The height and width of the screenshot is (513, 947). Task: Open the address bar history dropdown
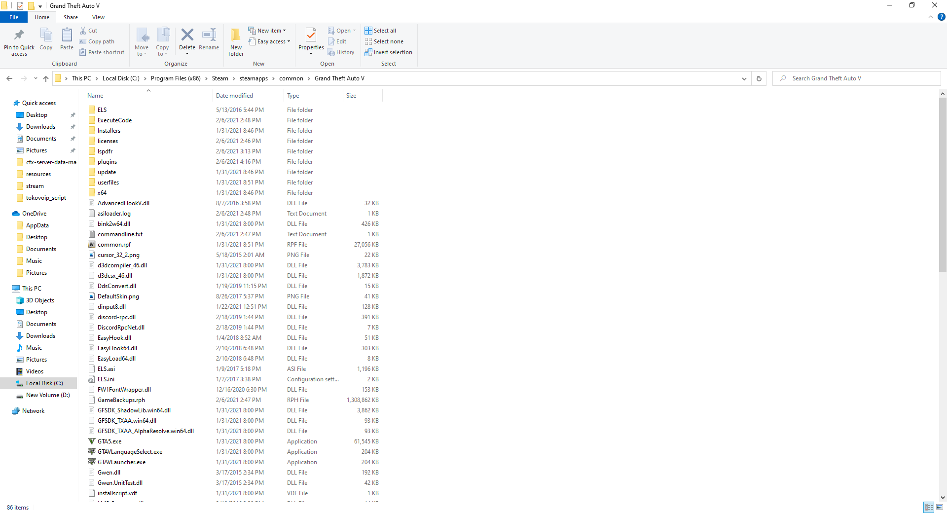(744, 78)
